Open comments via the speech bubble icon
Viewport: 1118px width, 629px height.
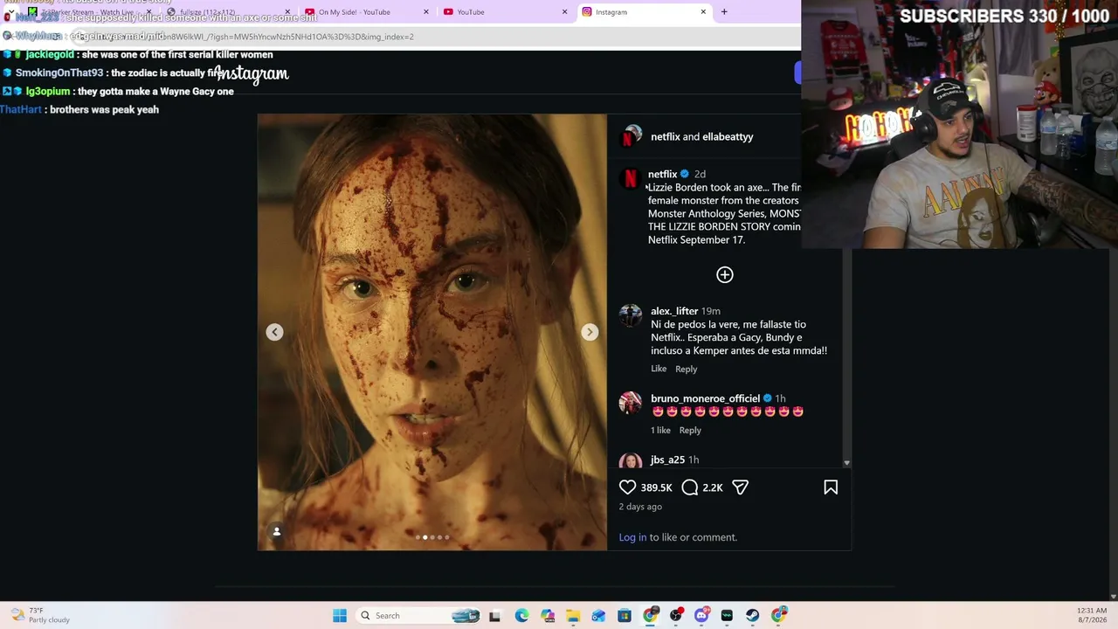(x=690, y=487)
